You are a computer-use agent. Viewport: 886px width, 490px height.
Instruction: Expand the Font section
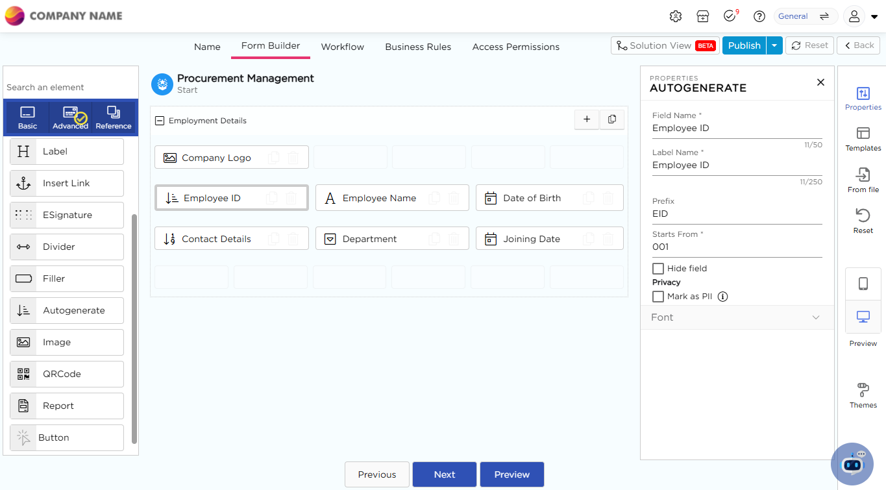(x=737, y=317)
